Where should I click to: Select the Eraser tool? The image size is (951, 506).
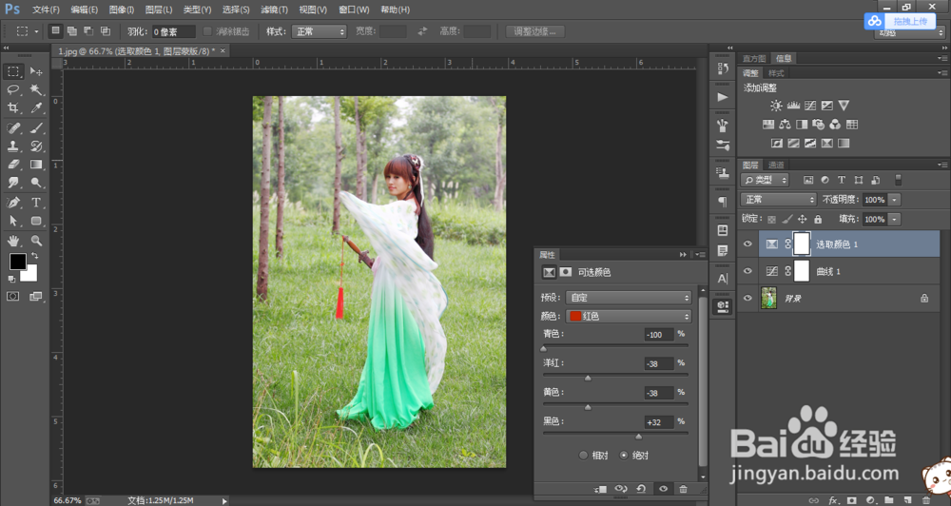[12, 165]
